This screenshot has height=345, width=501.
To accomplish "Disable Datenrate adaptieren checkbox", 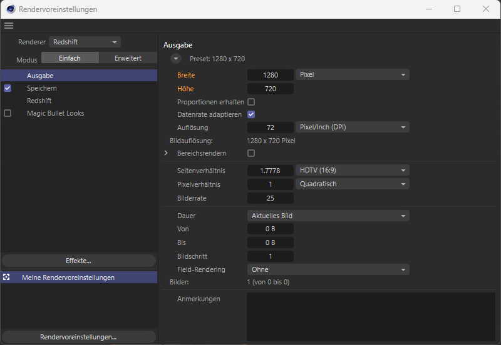I will pos(251,114).
